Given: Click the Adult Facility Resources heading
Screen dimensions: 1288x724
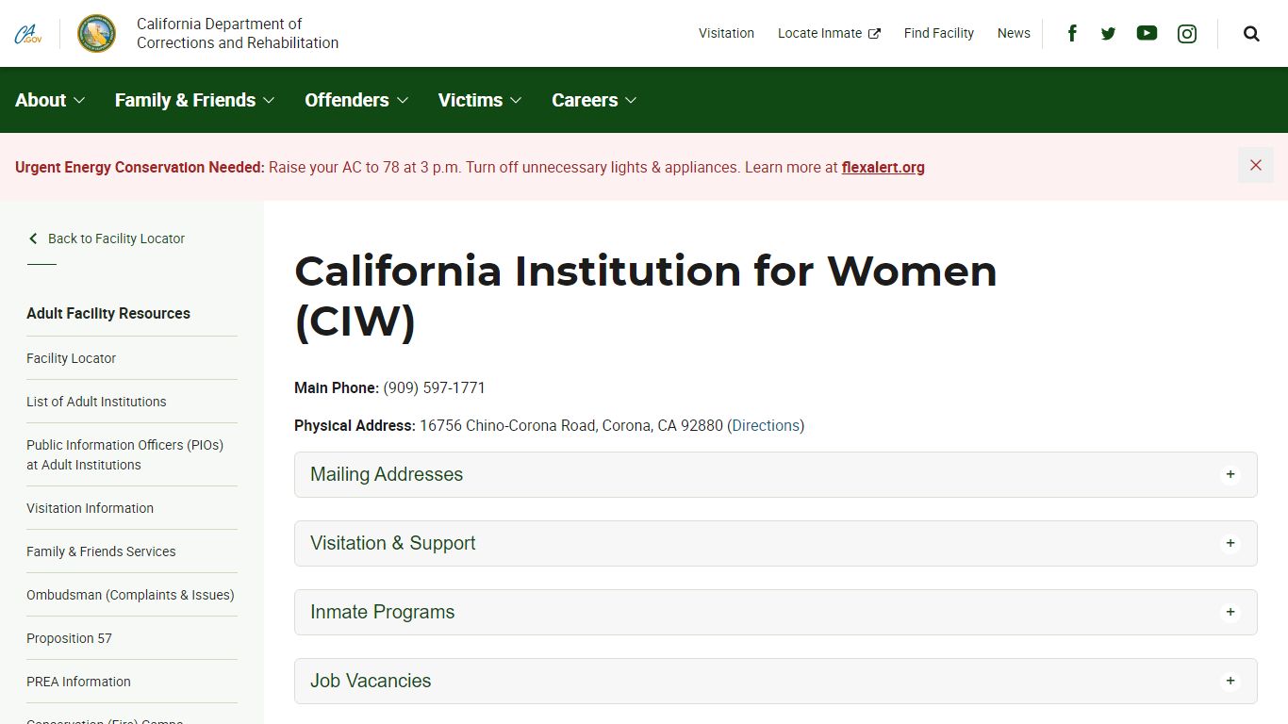Looking at the screenshot, I should click(x=108, y=313).
